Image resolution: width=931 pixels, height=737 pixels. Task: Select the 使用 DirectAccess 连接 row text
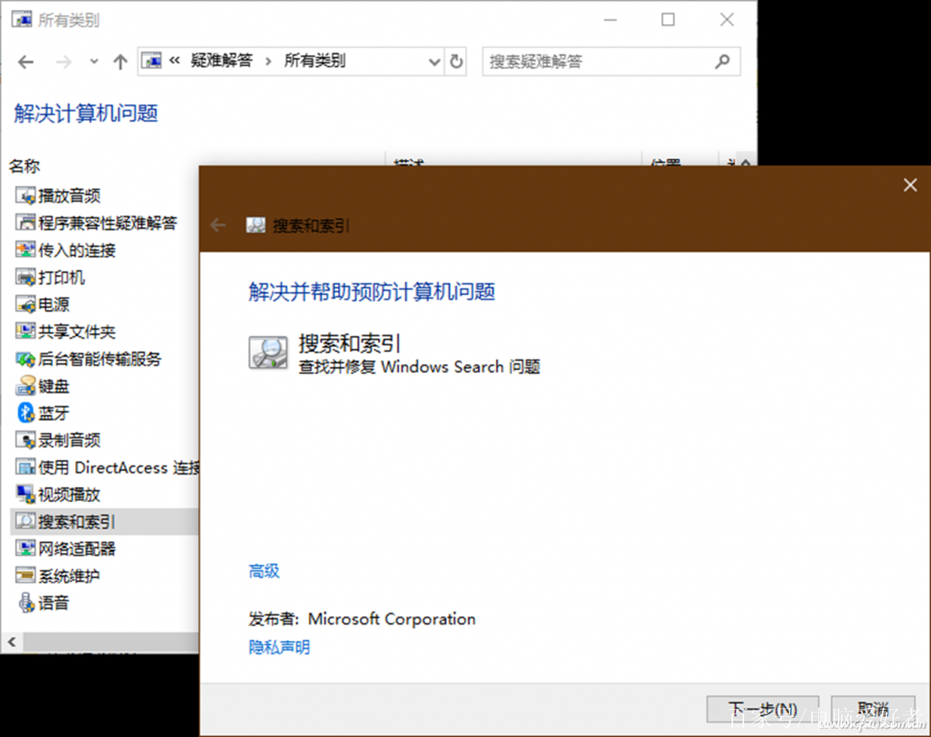click(119, 467)
